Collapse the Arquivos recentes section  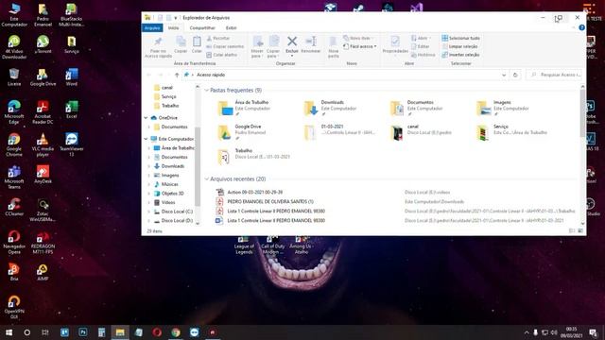(207, 179)
